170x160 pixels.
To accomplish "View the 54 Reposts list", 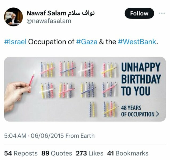I will [21, 153].
